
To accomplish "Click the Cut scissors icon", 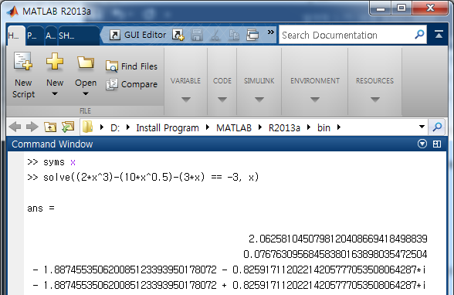I will coord(215,35).
